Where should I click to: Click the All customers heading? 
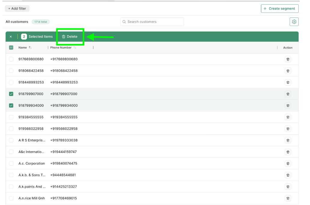tap(17, 22)
